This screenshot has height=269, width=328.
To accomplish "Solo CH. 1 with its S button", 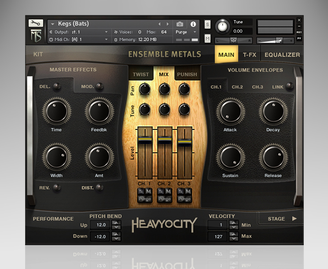I will tap(141, 191).
